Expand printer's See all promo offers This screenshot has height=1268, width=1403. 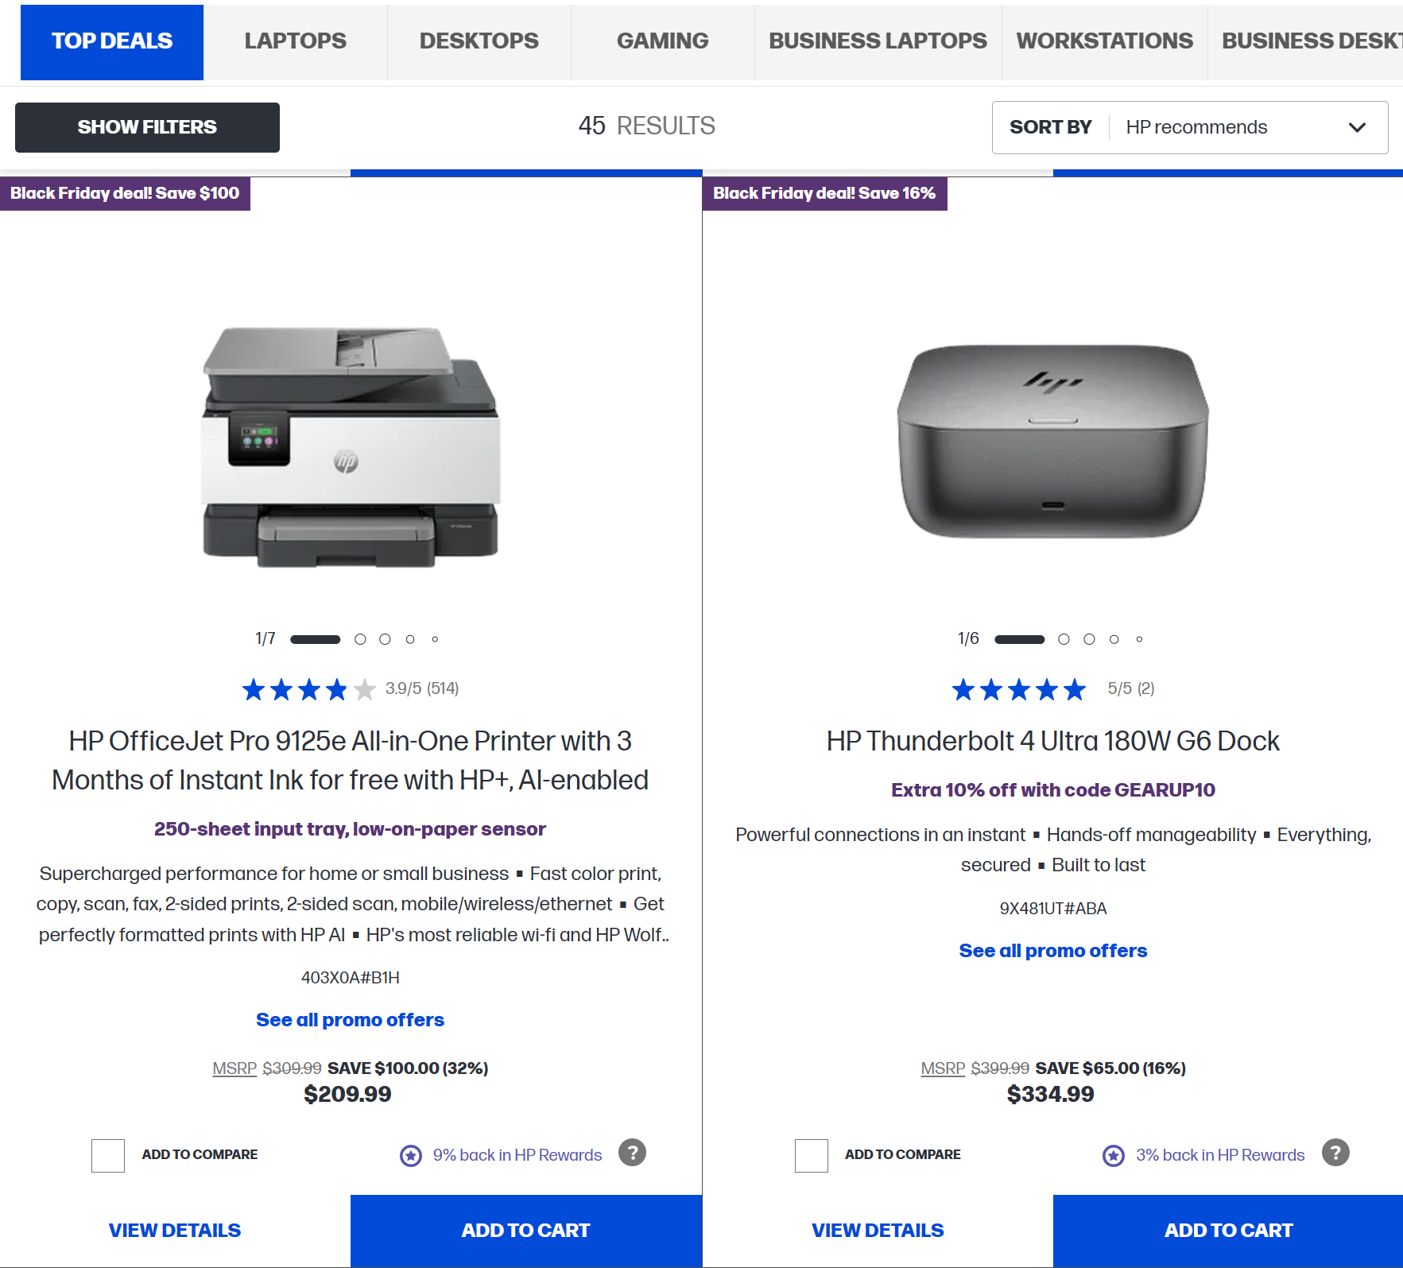tap(350, 1020)
